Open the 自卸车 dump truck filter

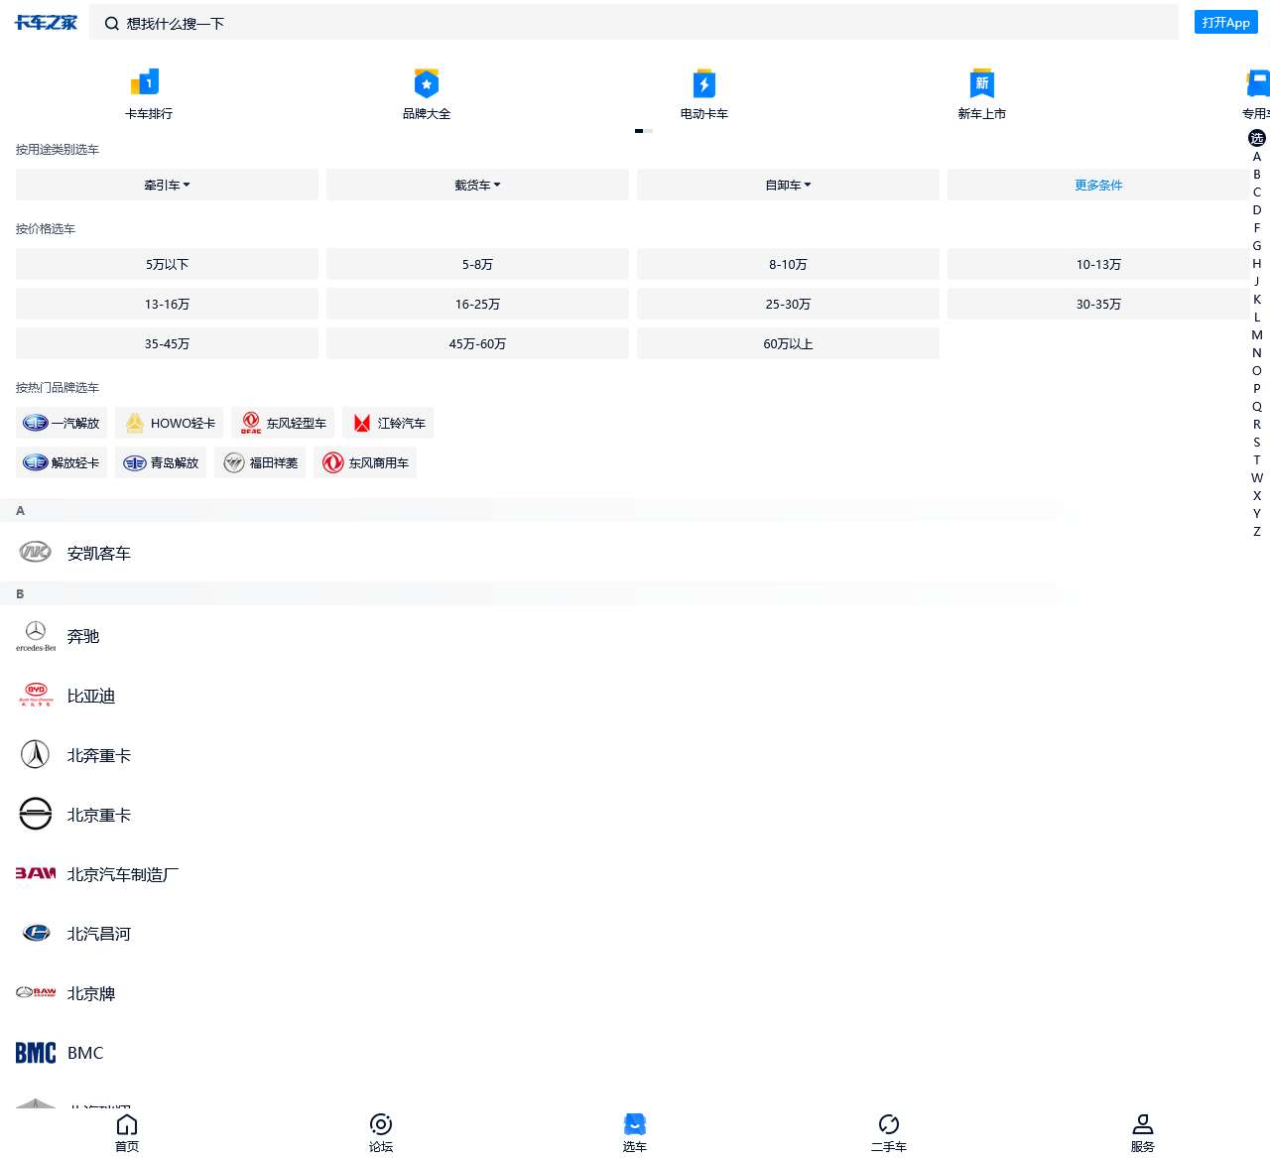788,185
